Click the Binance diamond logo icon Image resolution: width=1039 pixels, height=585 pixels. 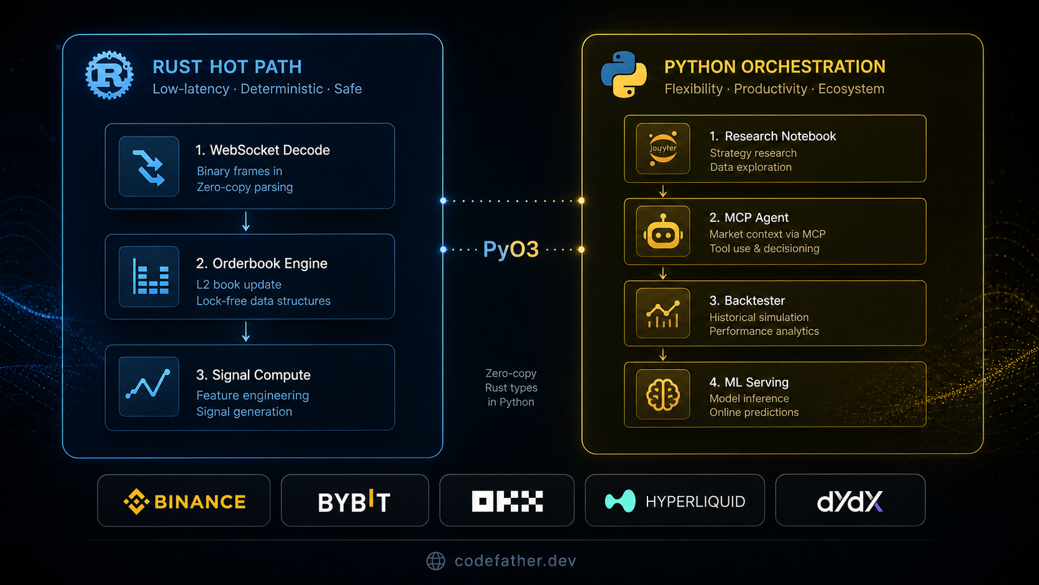(x=136, y=501)
